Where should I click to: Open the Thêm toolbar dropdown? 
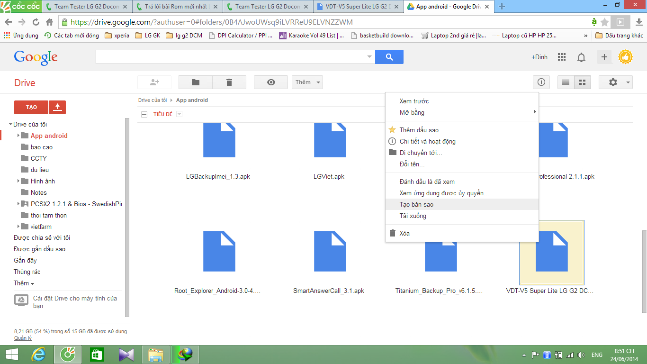[x=307, y=82]
